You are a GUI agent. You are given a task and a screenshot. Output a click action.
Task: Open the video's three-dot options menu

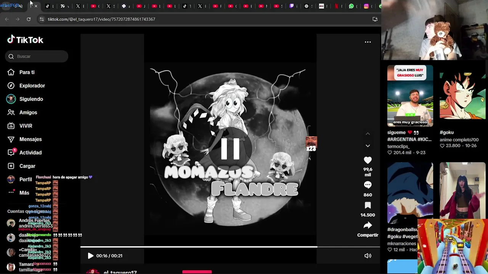tap(368, 42)
